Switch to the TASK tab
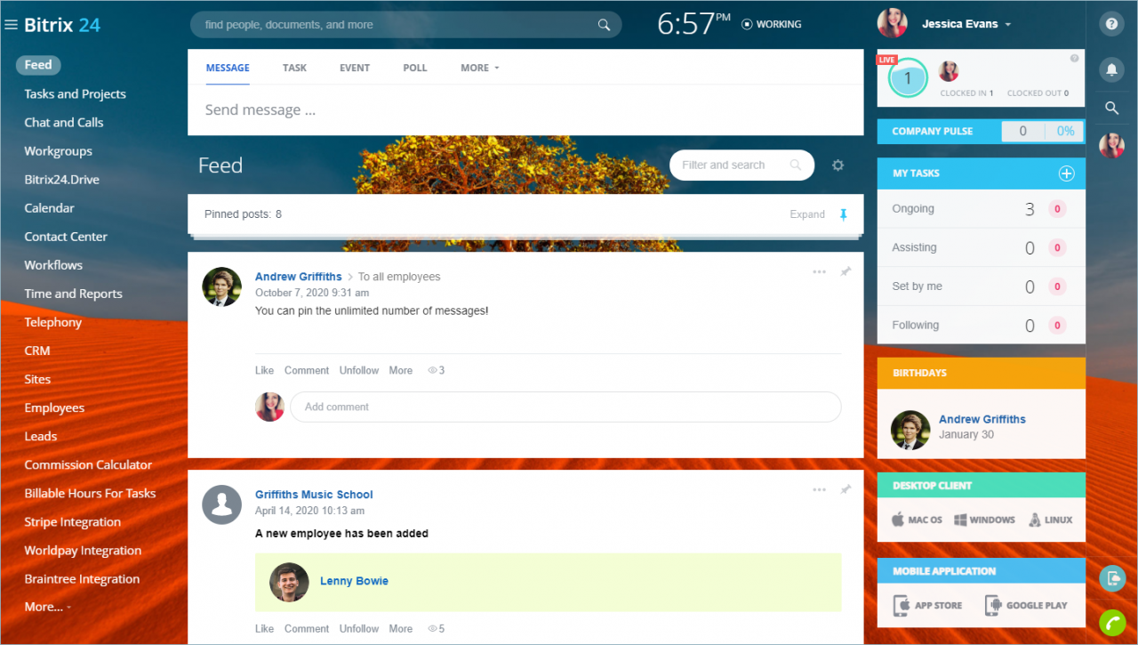This screenshot has width=1138, height=645. coord(294,68)
